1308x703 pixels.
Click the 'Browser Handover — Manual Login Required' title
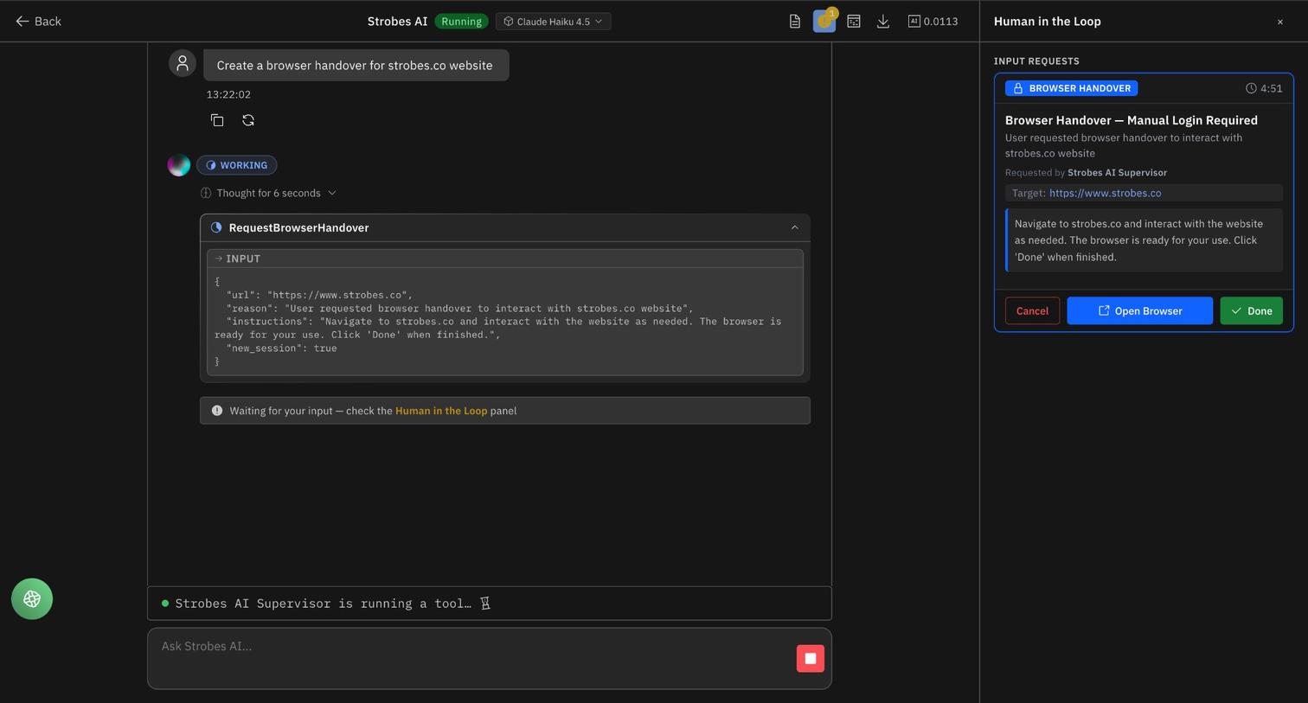[1131, 120]
